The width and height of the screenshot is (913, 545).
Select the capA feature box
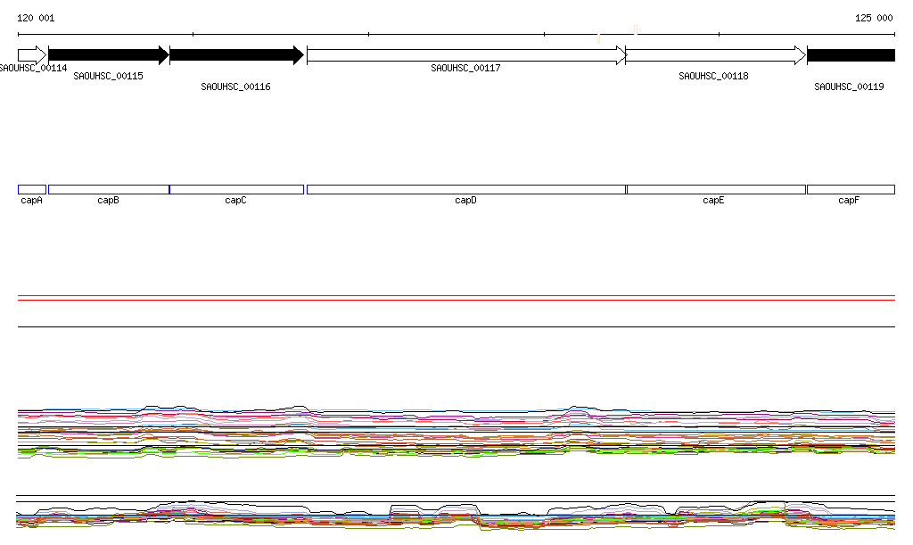click(32, 189)
